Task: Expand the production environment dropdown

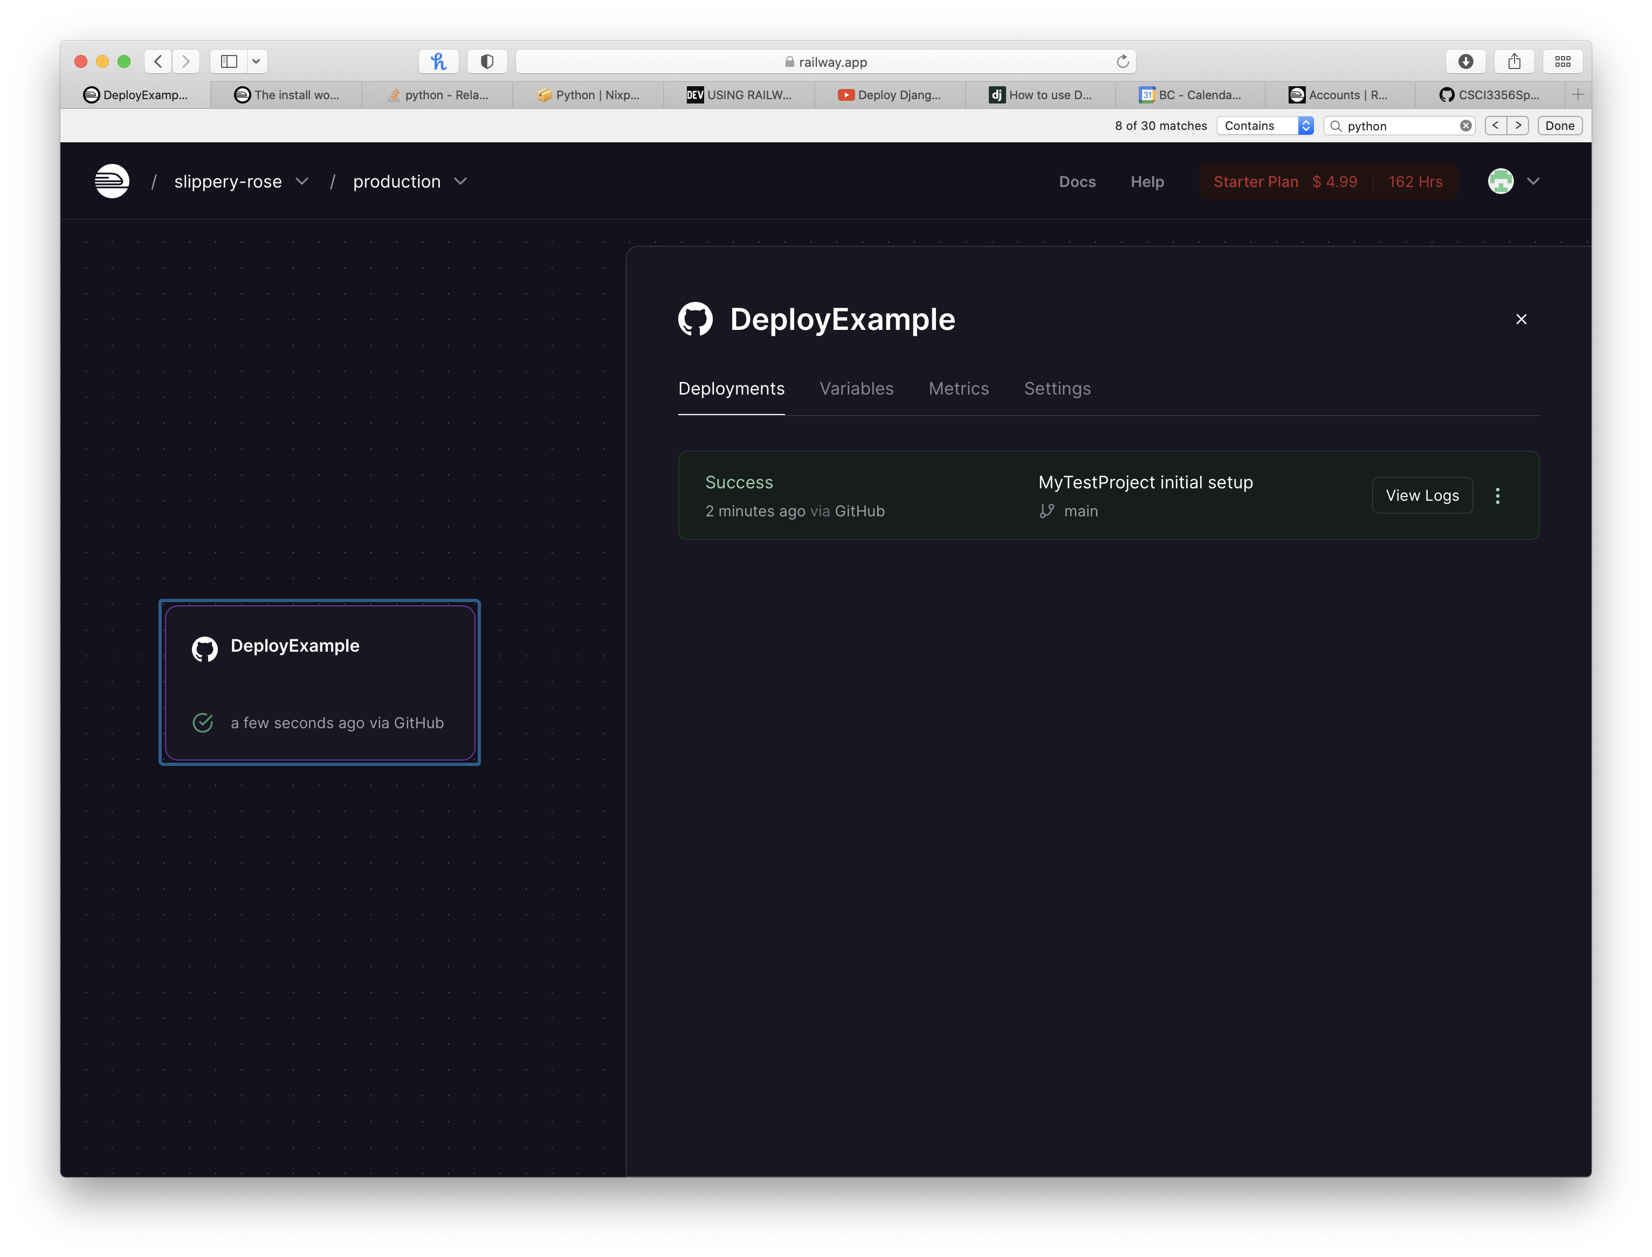Action: point(460,182)
